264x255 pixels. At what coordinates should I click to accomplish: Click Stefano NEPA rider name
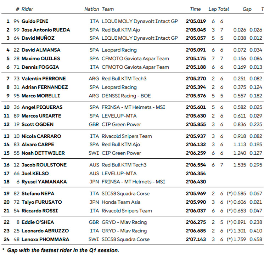(x=38, y=194)
